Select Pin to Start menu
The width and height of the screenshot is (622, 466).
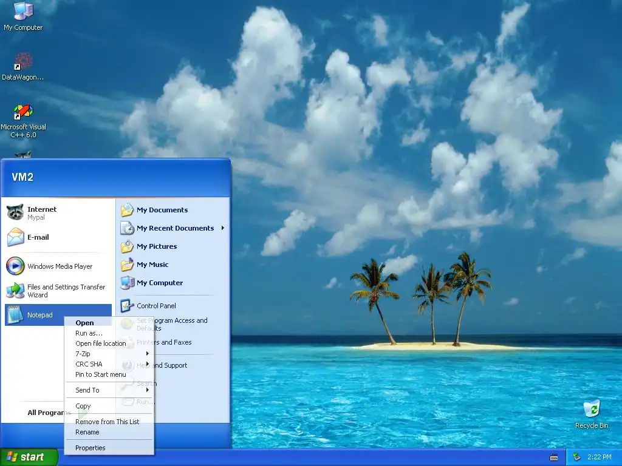point(109,374)
